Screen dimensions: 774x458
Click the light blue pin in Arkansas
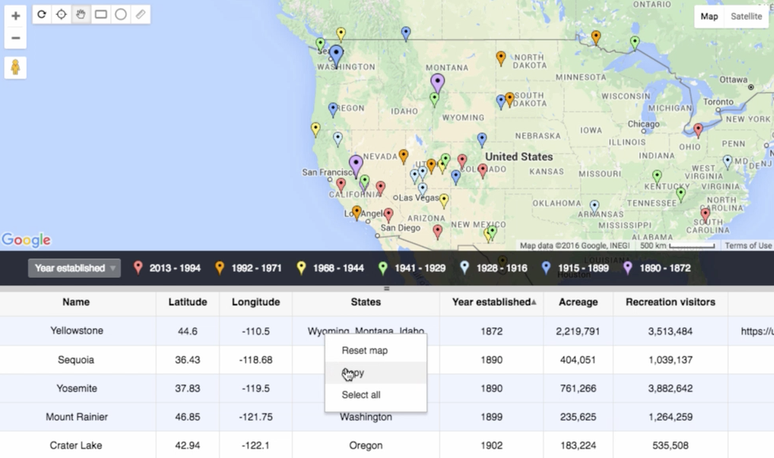(595, 206)
